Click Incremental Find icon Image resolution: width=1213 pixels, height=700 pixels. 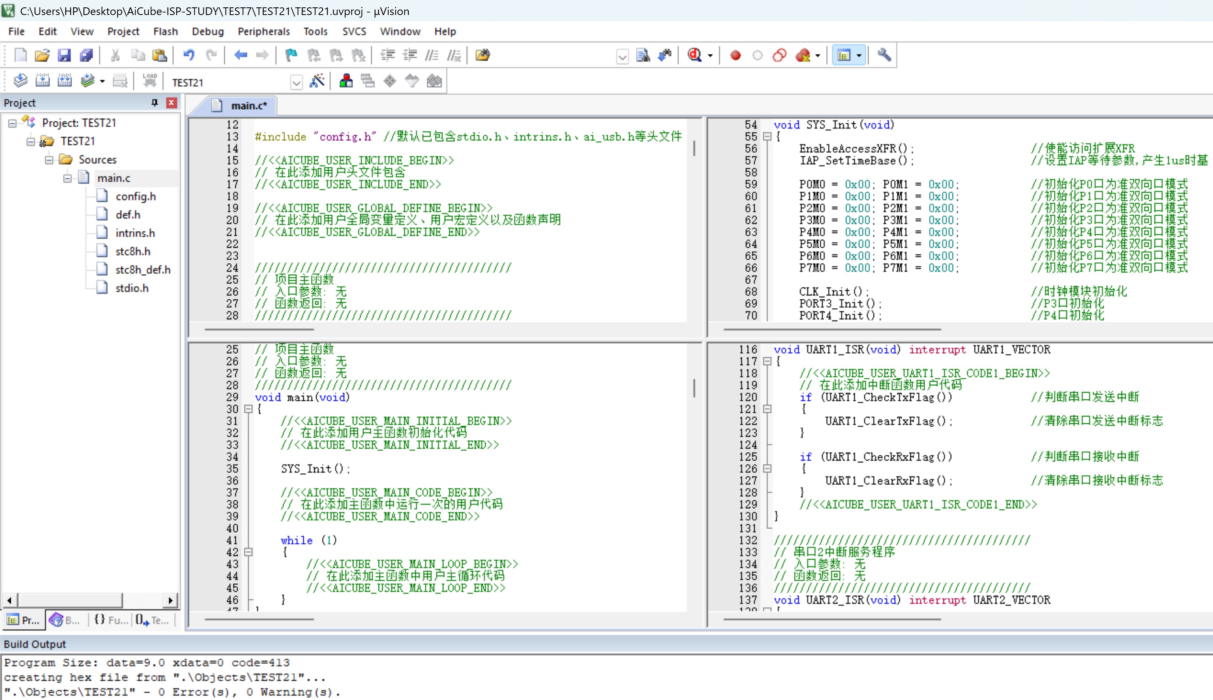click(x=665, y=55)
